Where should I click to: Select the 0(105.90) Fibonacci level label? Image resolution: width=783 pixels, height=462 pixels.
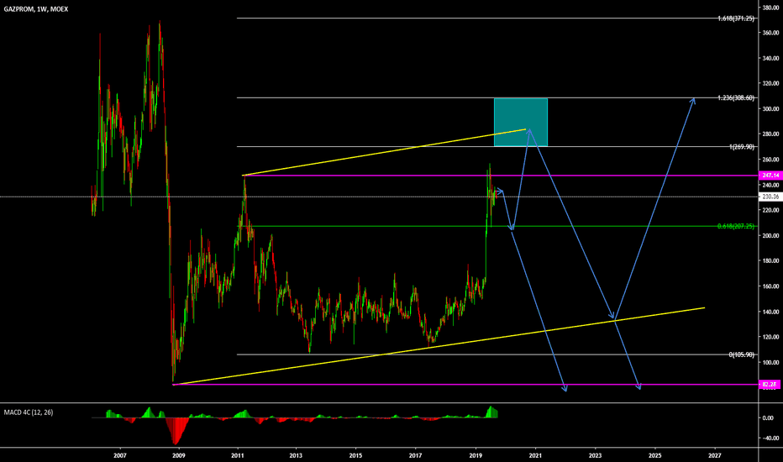(742, 354)
